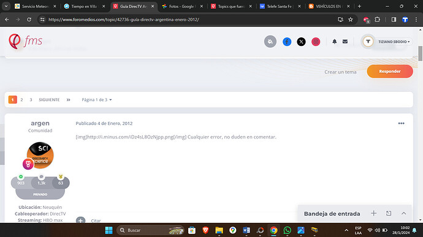The height and width of the screenshot is (237, 423).
Task: Open the Chrome three-dot menu
Action: (416, 20)
